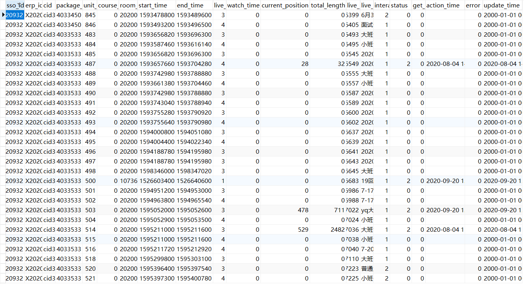This screenshot has width=524, height=284.
Task: Select current_position cell with value 478
Action: [285, 210]
